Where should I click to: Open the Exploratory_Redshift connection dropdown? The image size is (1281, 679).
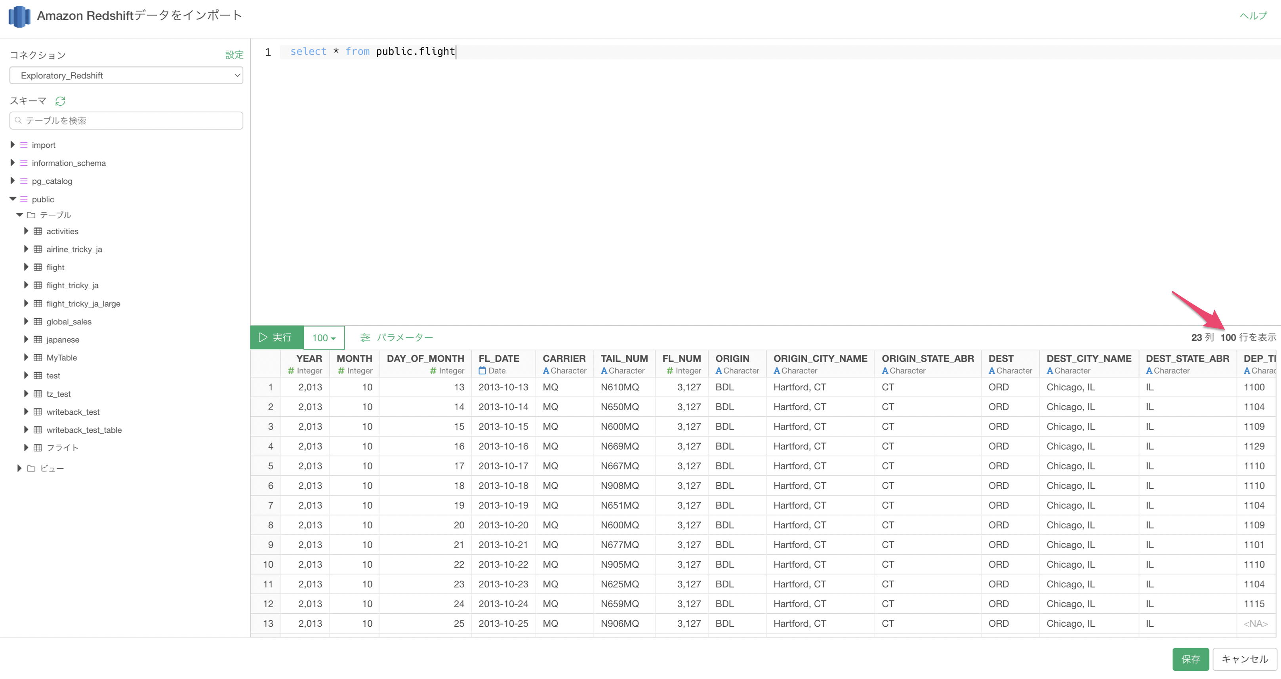126,76
